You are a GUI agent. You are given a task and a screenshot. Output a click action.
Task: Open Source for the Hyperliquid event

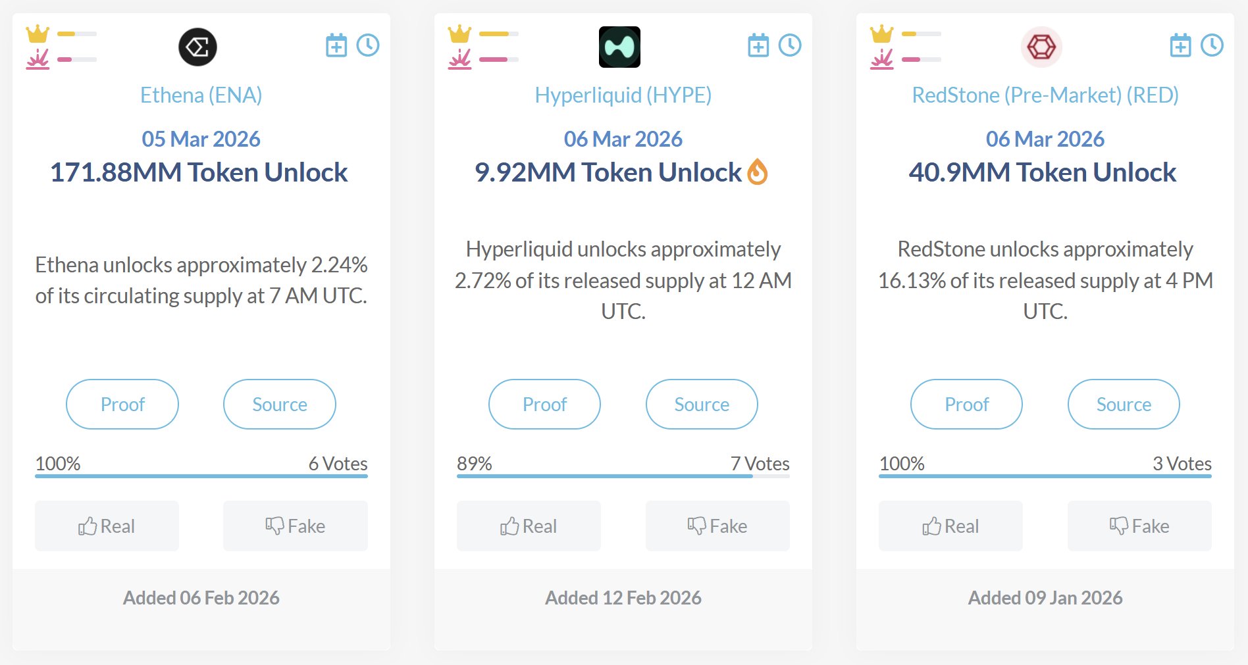tap(702, 404)
